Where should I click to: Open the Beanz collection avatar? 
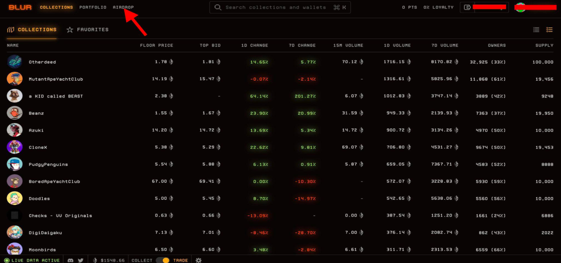click(x=15, y=113)
